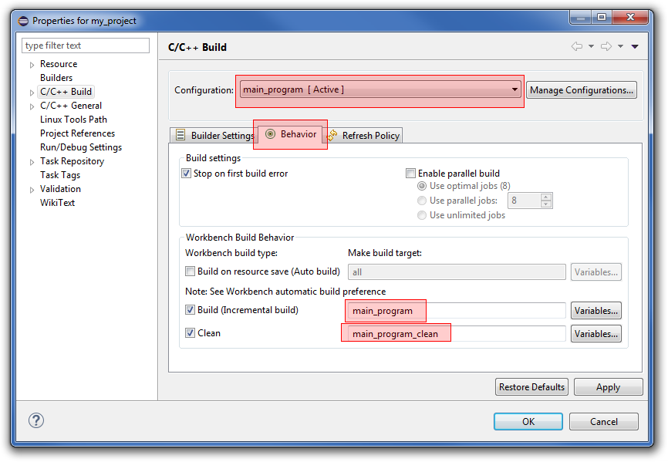Expand the C/C++ General node
This screenshot has width=668, height=462.
coord(32,106)
